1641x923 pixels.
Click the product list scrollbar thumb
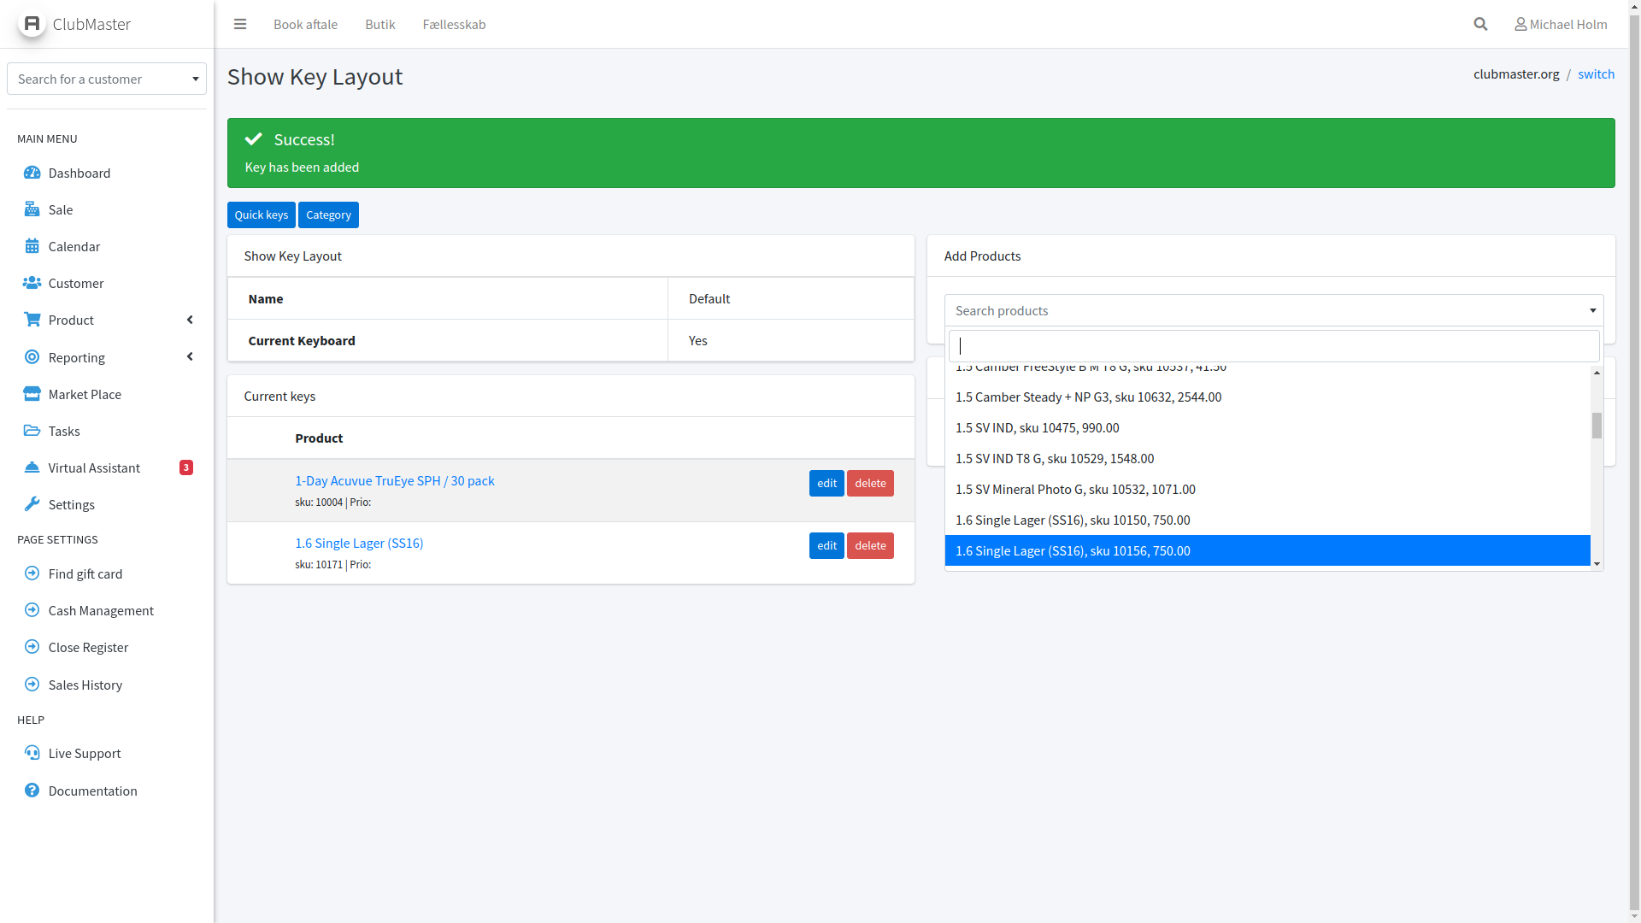click(x=1596, y=426)
